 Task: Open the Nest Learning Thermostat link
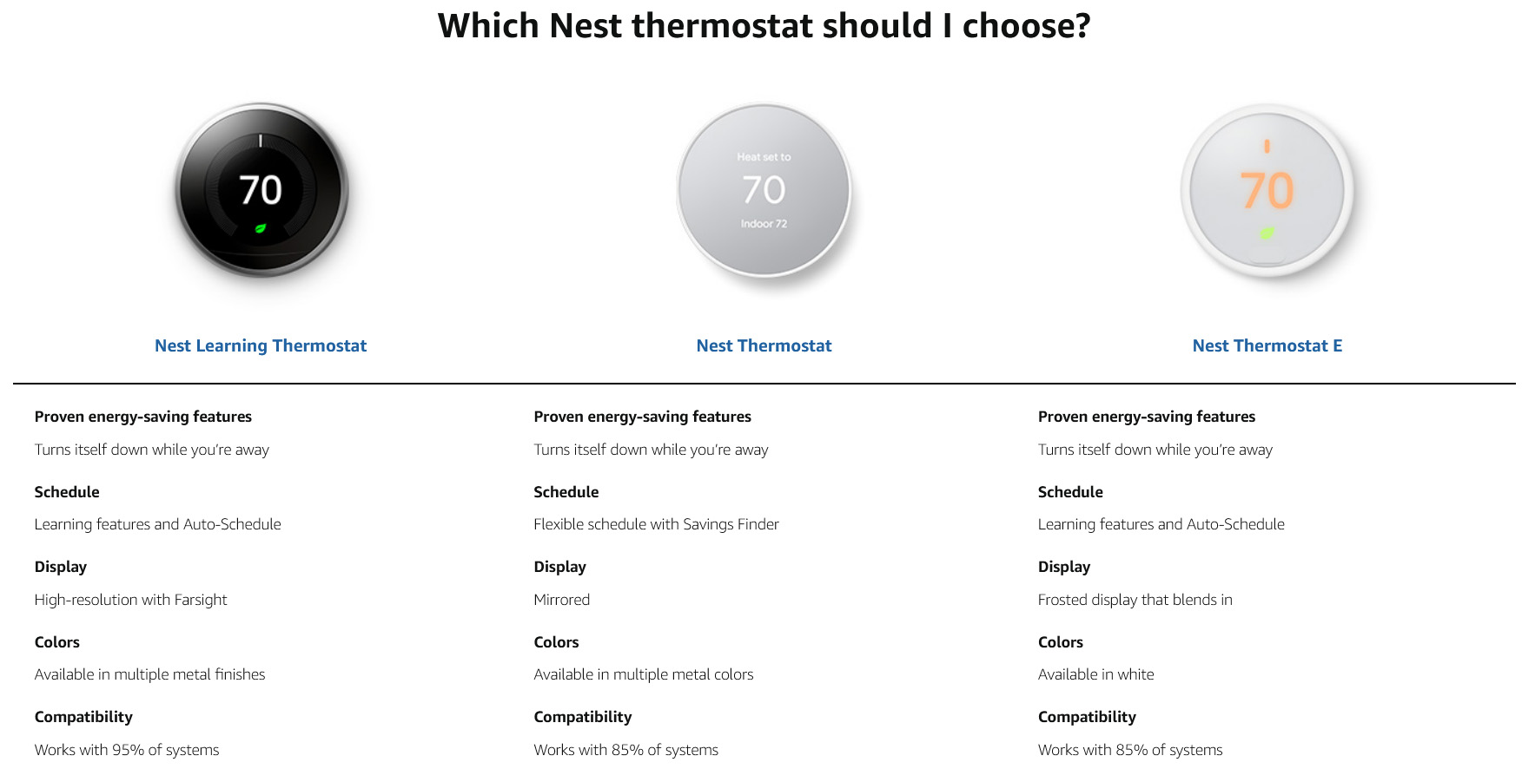(261, 345)
